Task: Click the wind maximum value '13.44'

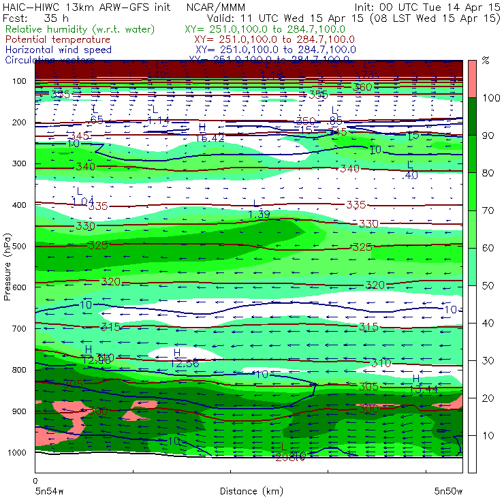Action: tap(424, 390)
